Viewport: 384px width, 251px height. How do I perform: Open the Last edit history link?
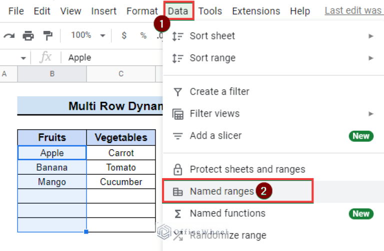coord(353,10)
